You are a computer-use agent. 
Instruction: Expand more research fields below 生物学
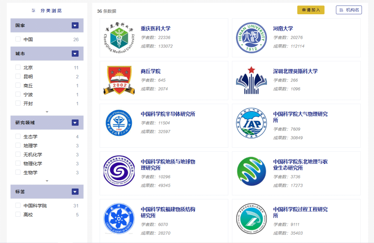pos(47,181)
